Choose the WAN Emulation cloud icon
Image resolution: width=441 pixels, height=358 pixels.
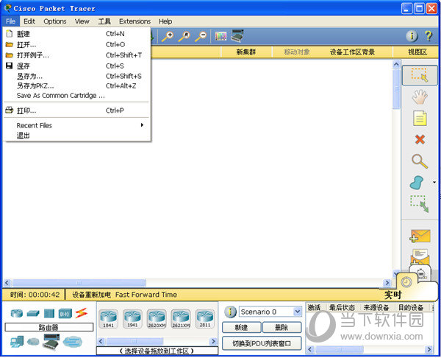point(33,342)
